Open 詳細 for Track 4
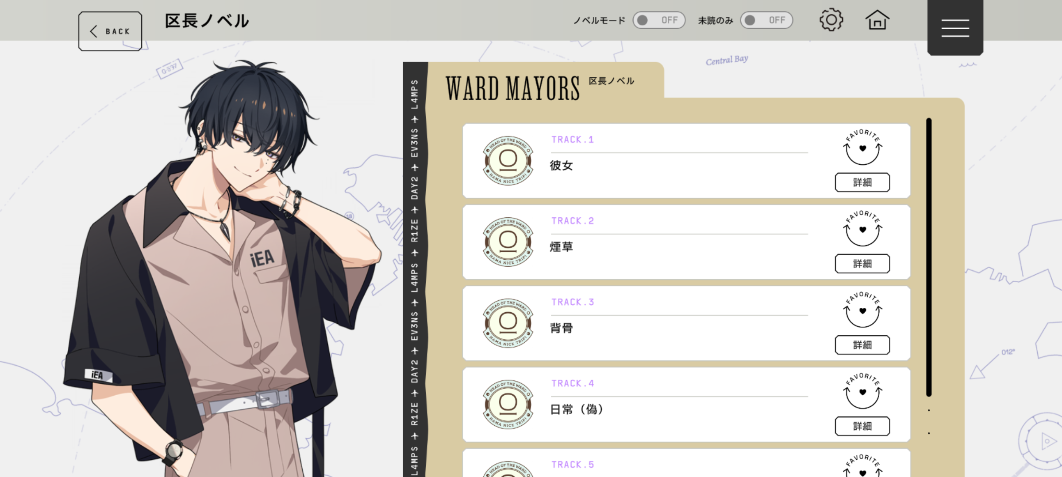 click(862, 426)
